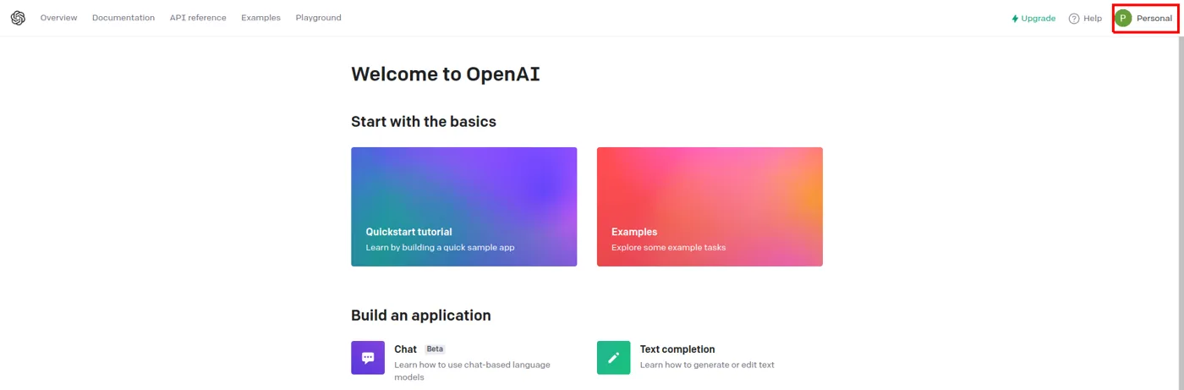Viewport: 1184px width, 390px height.
Task: Click the Beta badge next to Chat
Action: point(435,349)
